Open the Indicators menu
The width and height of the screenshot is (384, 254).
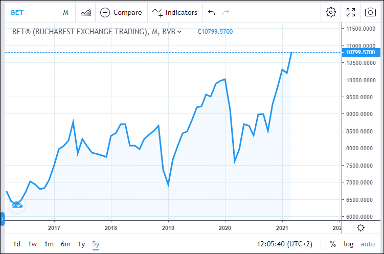pos(175,12)
